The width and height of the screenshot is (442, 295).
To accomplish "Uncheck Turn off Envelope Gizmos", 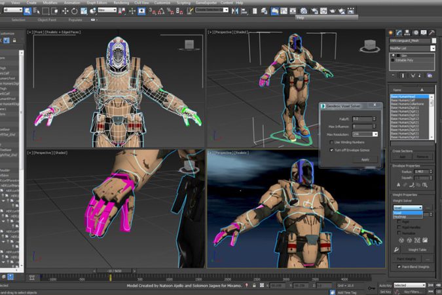I will (331, 150).
